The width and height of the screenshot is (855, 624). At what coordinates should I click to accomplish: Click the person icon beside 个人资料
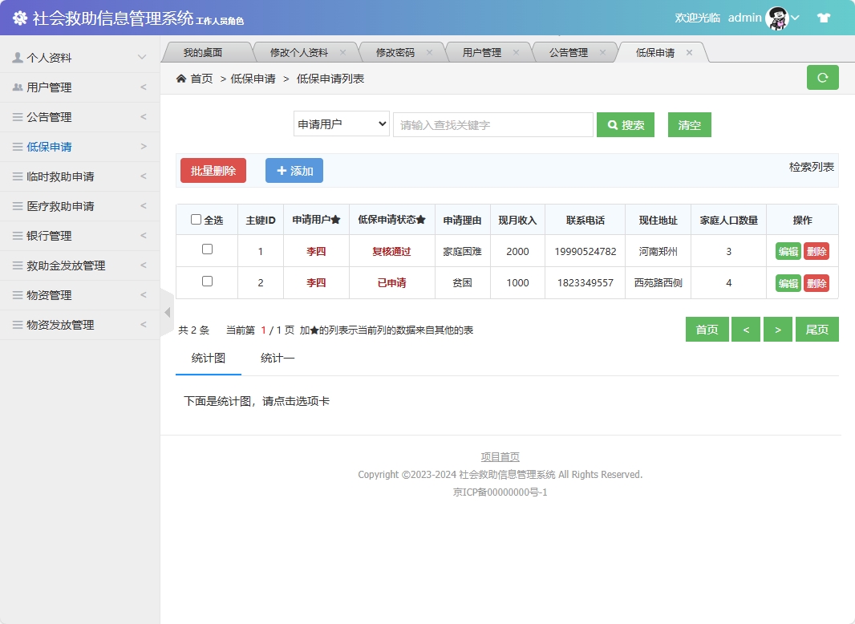pyautogui.click(x=19, y=57)
